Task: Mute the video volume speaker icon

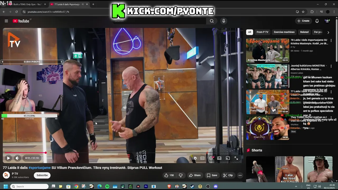Action: pos(17,158)
